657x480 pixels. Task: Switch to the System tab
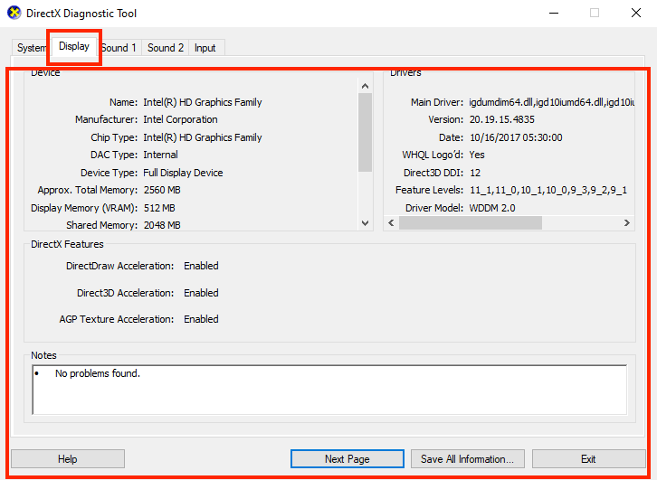pyautogui.click(x=32, y=48)
